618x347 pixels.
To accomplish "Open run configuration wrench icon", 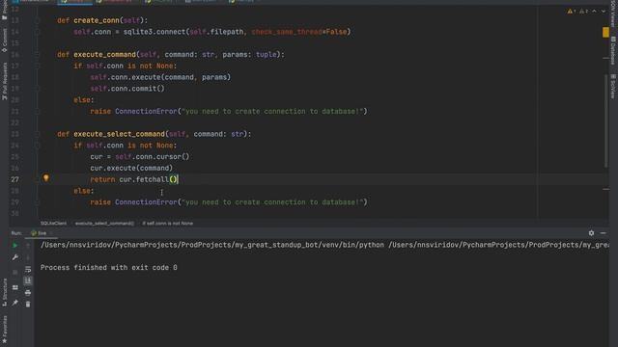I will 15,257.
